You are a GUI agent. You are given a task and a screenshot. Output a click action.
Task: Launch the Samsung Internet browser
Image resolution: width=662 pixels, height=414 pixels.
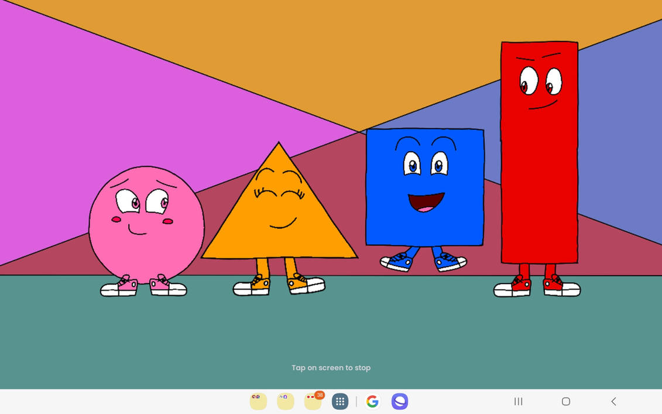(x=400, y=402)
